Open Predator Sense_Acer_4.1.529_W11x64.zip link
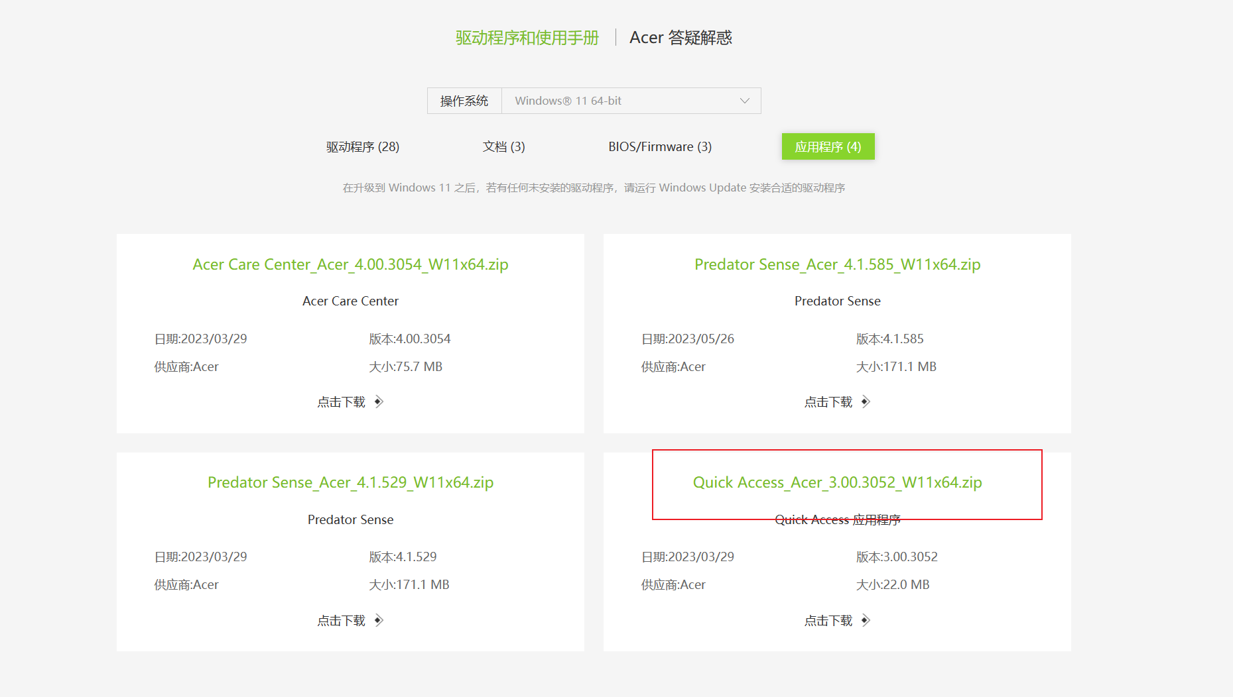Viewport: 1233px width, 697px height. pyautogui.click(x=350, y=482)
